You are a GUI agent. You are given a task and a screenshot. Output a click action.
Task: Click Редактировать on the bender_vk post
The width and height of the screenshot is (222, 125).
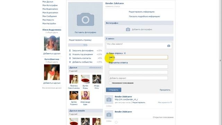click(x=139, y=102)
